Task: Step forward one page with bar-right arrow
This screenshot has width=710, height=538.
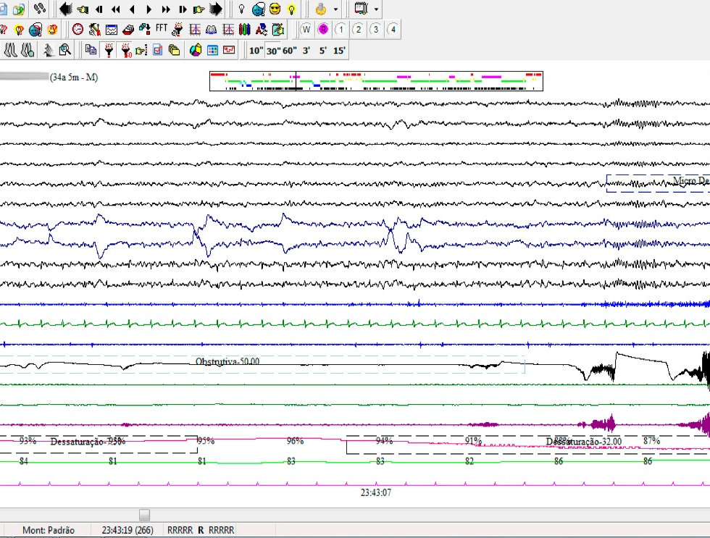Action: pos(182,9)
